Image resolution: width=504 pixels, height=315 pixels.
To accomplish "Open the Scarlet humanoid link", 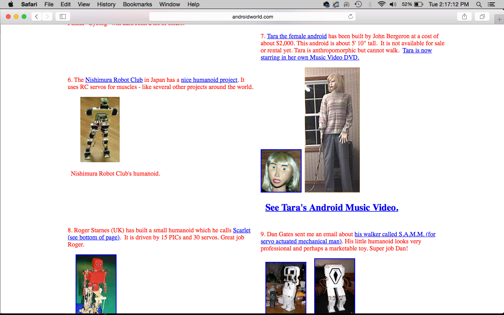I will (159, 234).
